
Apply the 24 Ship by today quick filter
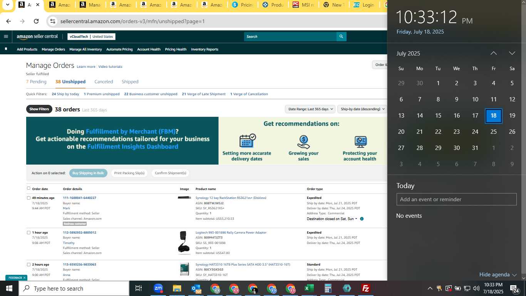(x=65, y=94)
